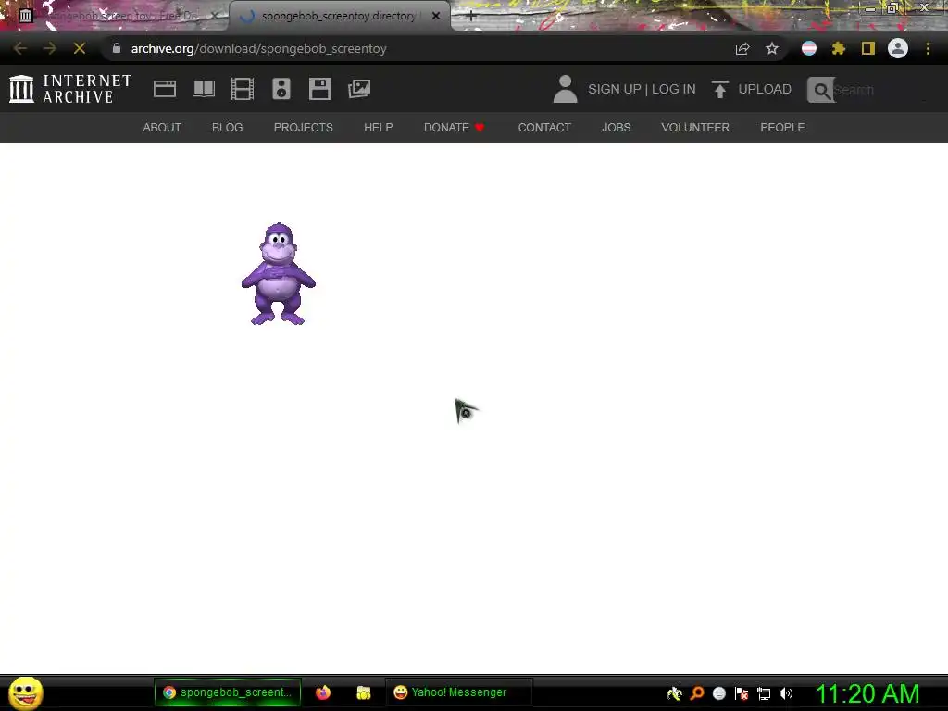This screenshot has width=948, height=711.
Task: Click the striped flag extension icon
Action: (809, 48)
